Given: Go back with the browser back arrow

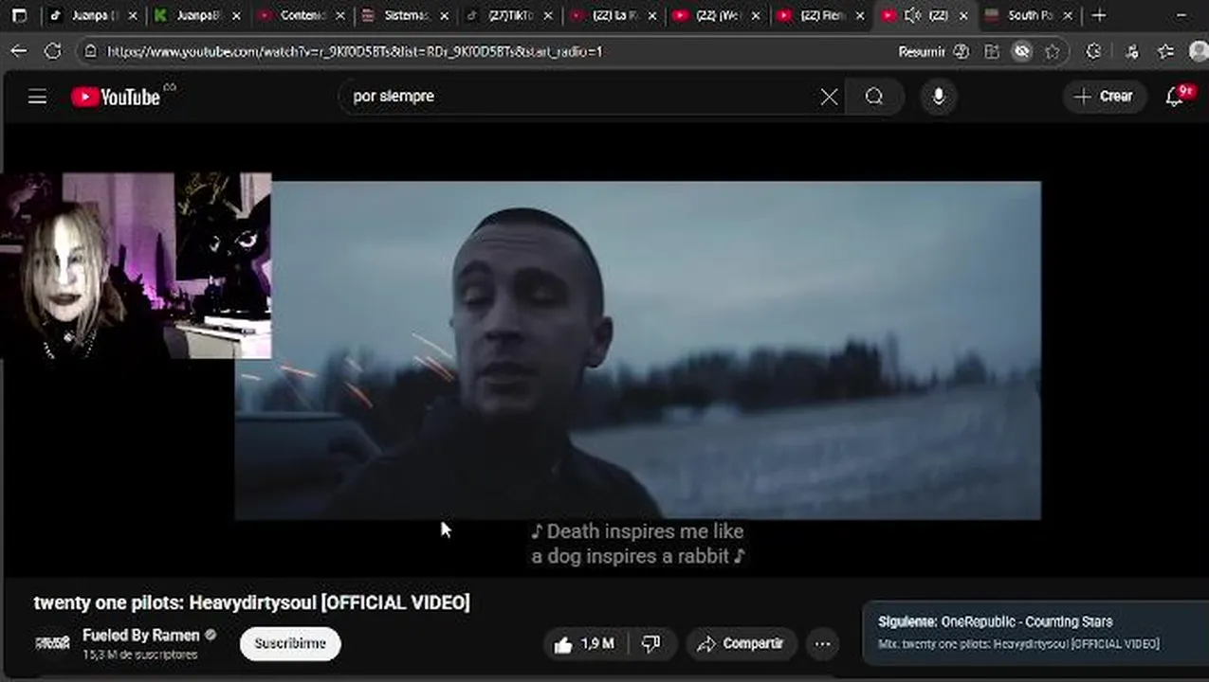Looking at the screenshot, I should point(19,51).
